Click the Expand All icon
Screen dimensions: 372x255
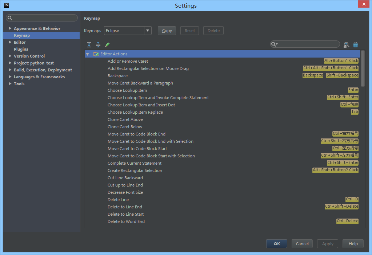(x=89, y=45)
